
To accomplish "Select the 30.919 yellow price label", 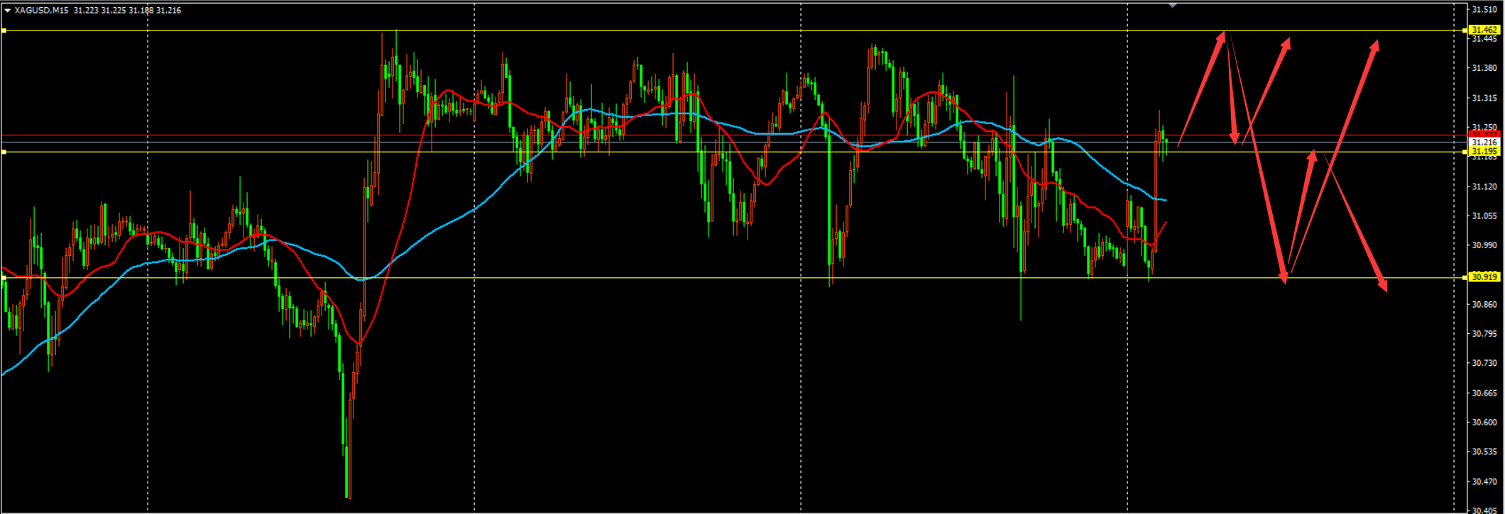I will pyautogui.click(x=1484, y=277).
